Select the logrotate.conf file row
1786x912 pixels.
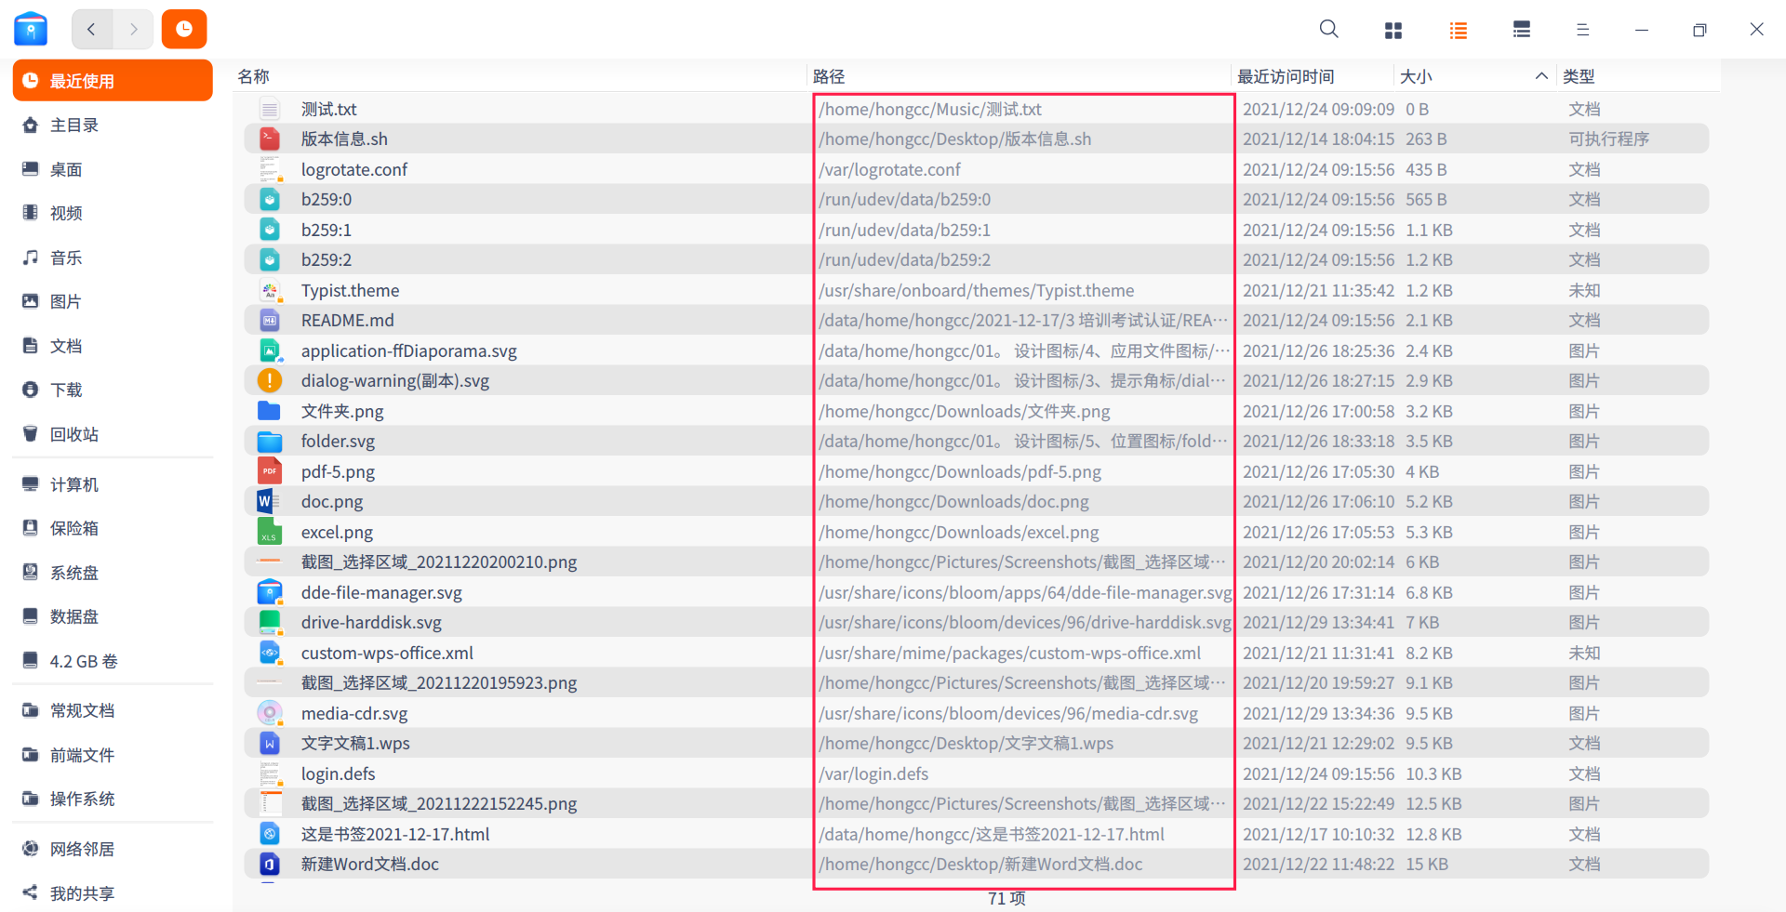click(x=977, y=169)
